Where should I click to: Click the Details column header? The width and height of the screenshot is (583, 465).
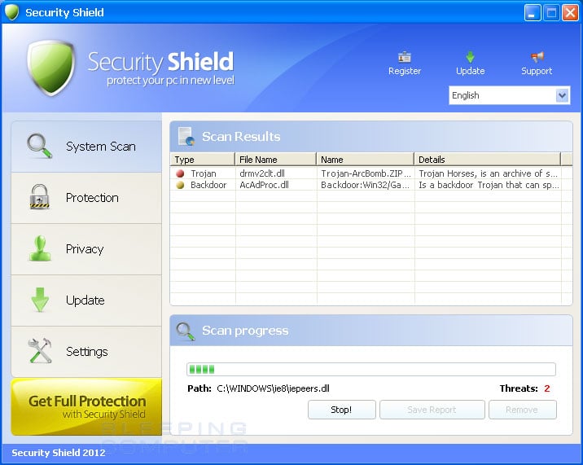click(x=487, y=160)
